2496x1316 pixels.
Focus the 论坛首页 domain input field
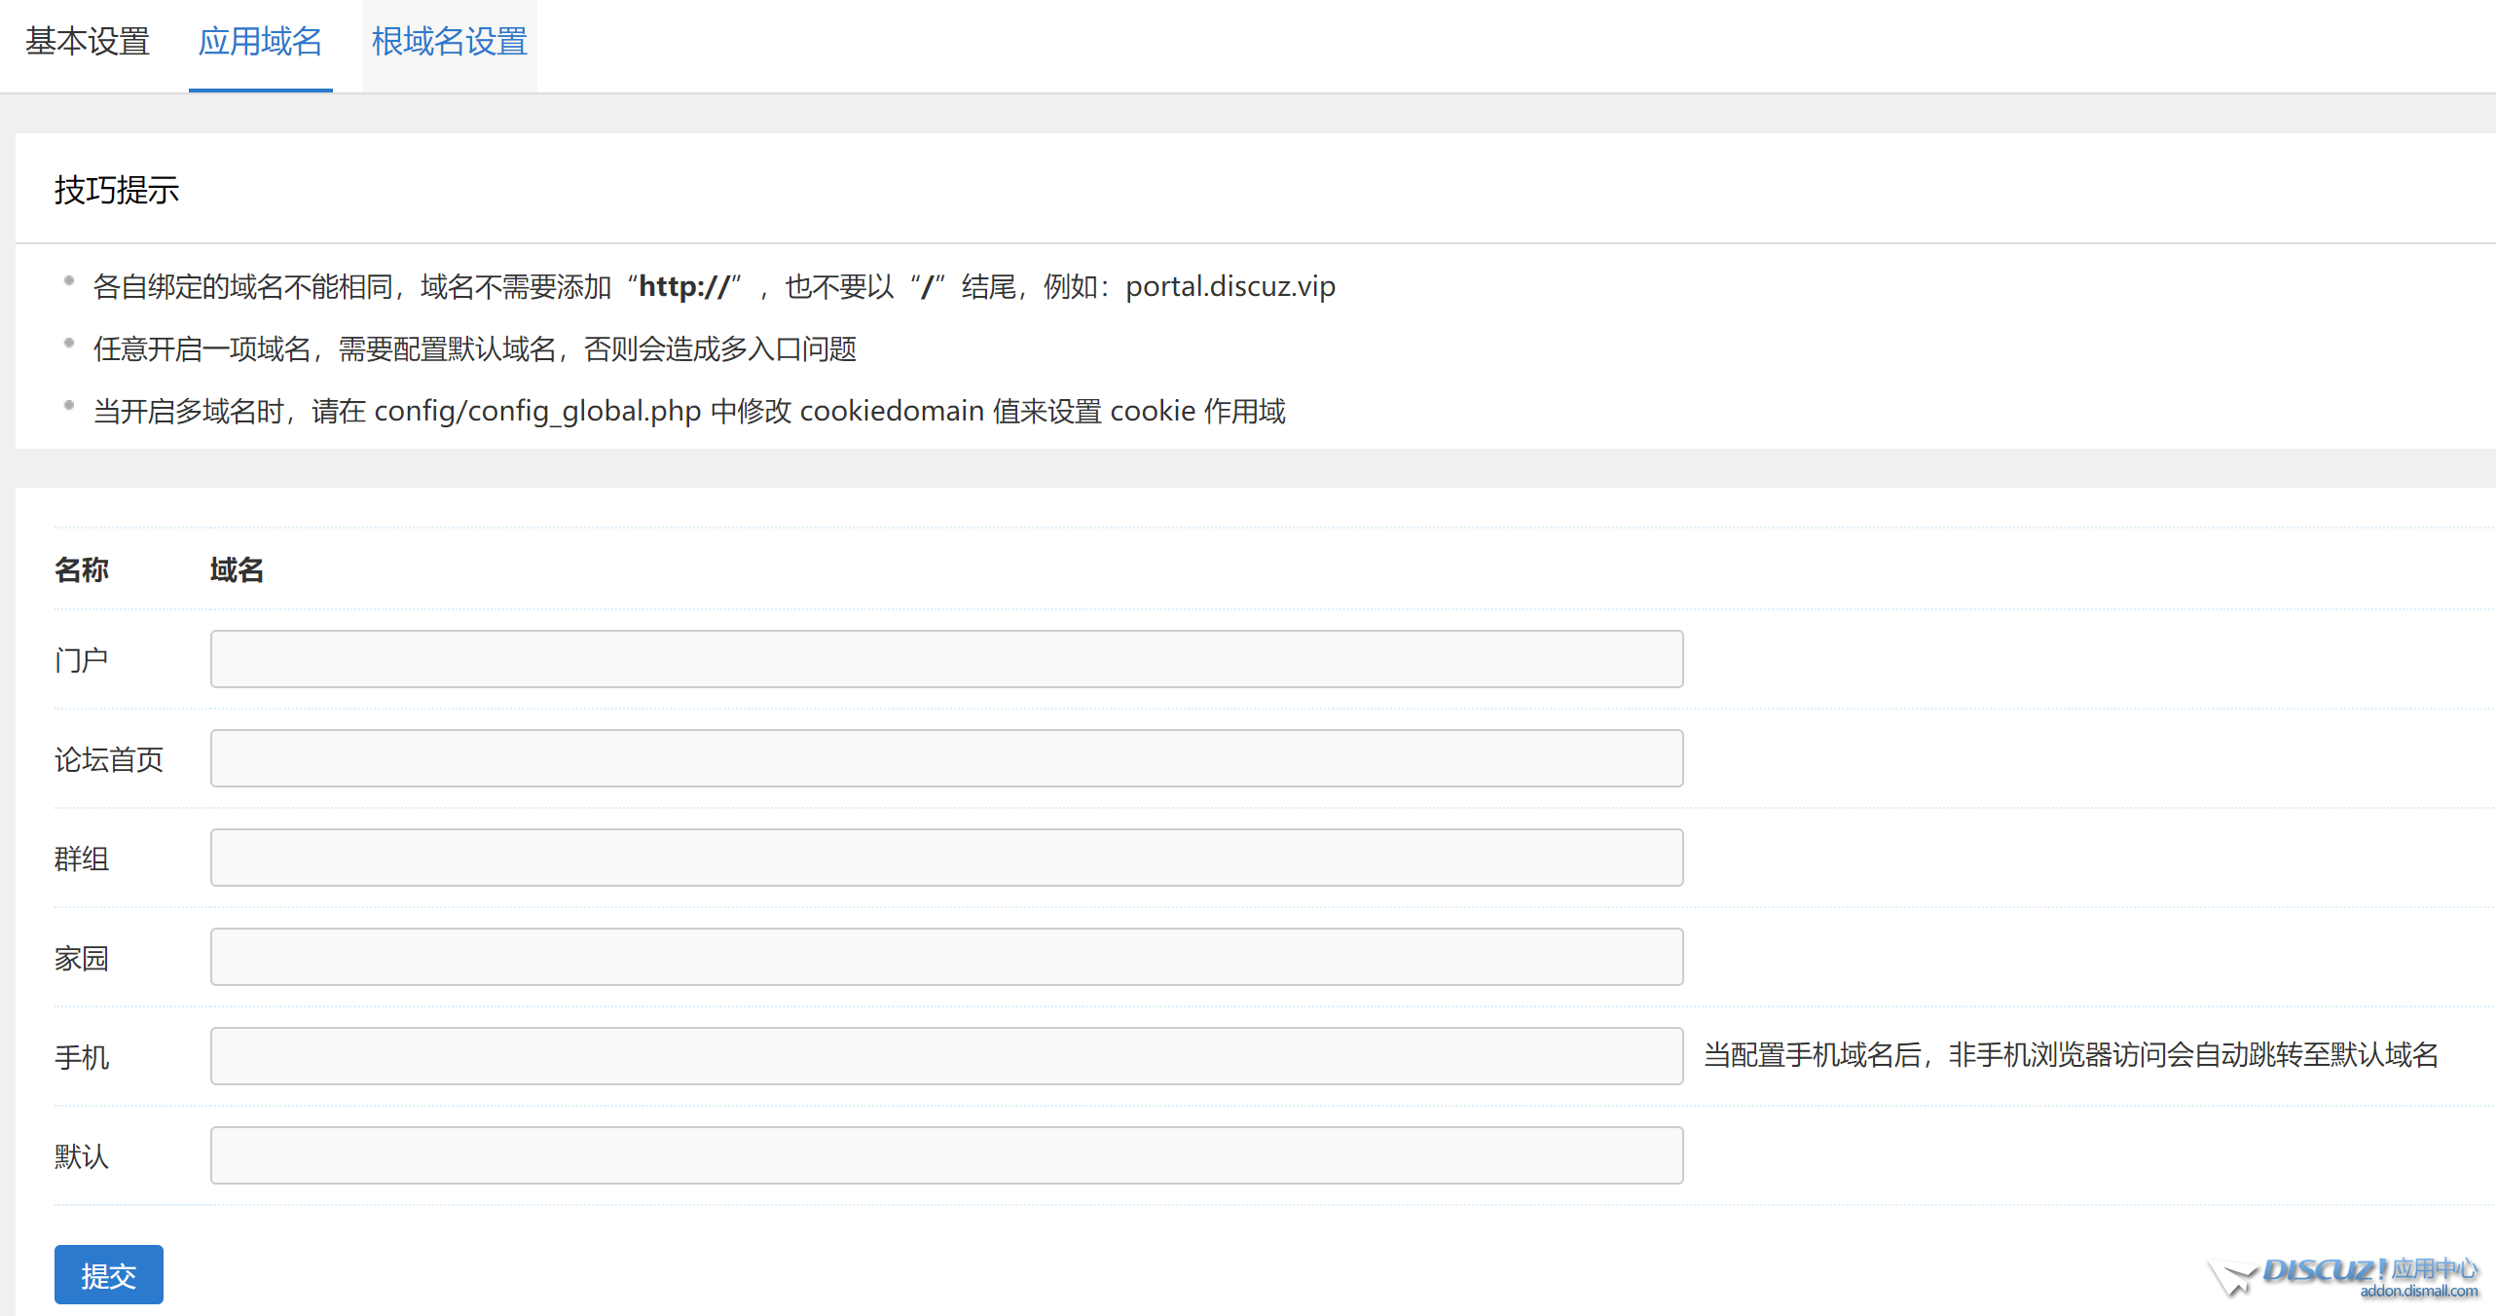coord(946,758)
